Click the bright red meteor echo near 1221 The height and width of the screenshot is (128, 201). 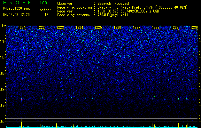click(x=21, y=100)
